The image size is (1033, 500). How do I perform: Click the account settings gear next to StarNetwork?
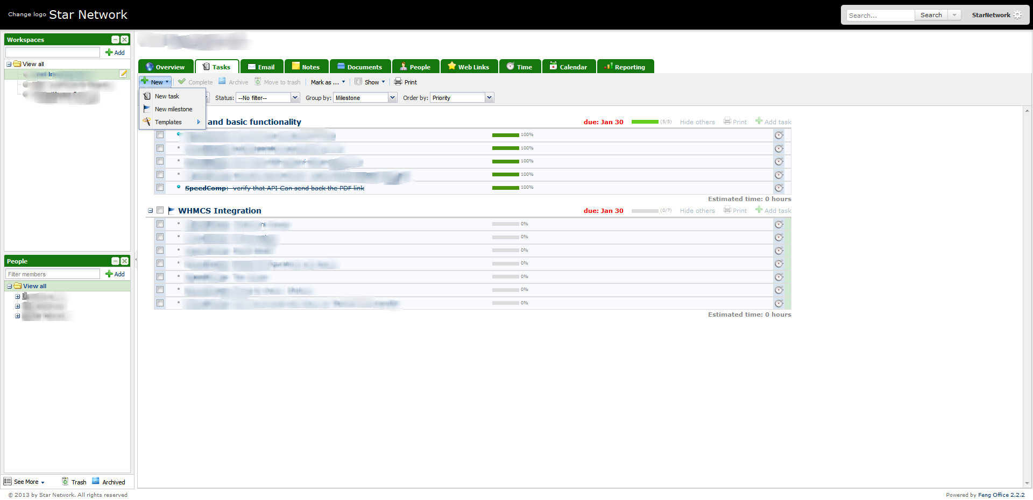(x=1017, y=15)
